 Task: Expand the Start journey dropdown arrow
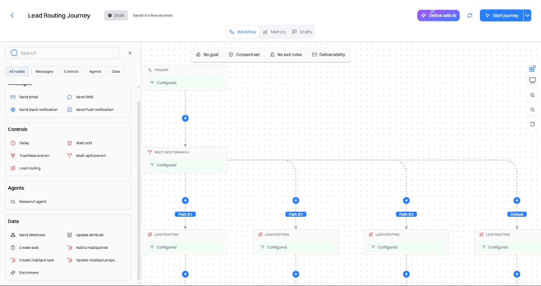[x=527, y=16]
